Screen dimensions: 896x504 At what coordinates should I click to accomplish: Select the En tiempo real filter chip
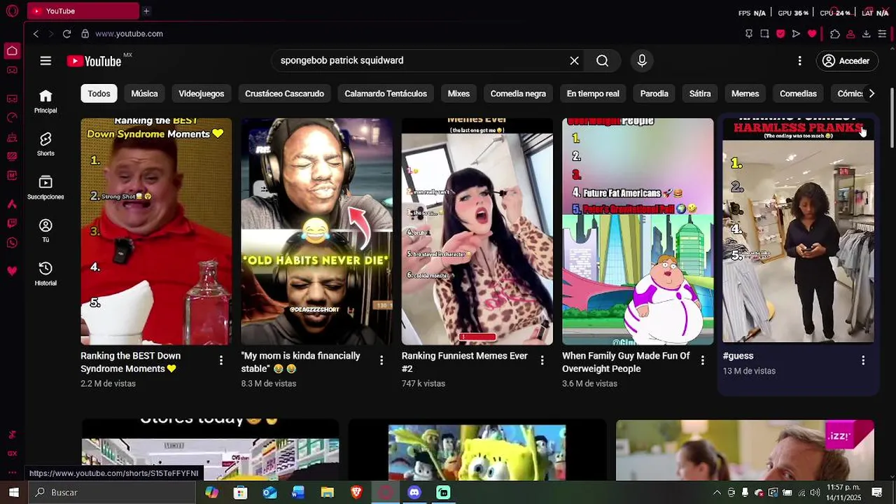click(x=593, y=94)
